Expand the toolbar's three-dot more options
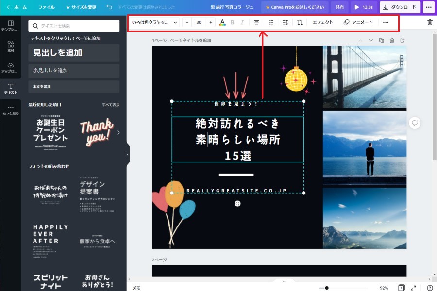 [386, 22]
